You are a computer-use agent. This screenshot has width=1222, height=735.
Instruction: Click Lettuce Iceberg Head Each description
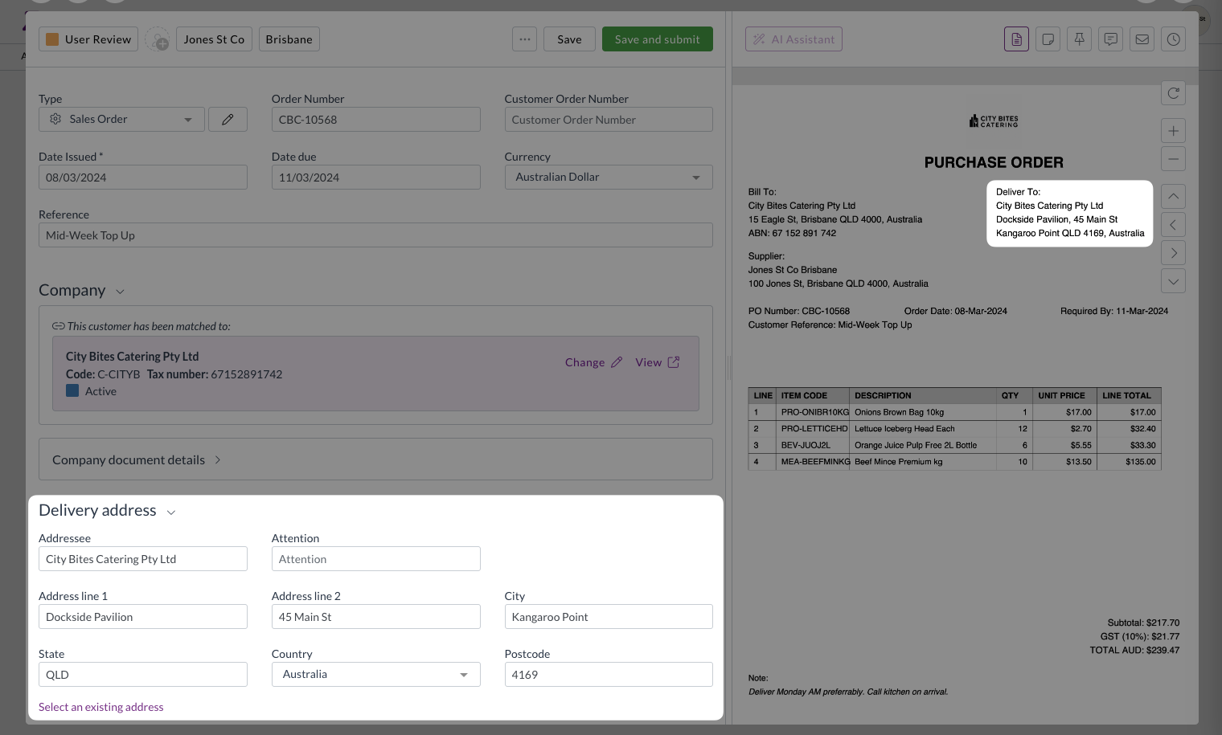[x=904, y=429]
